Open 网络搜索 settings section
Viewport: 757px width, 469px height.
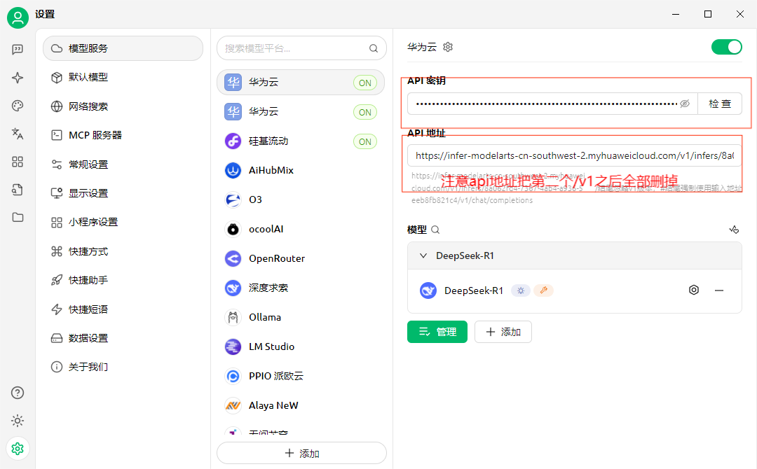pos(123,106)
